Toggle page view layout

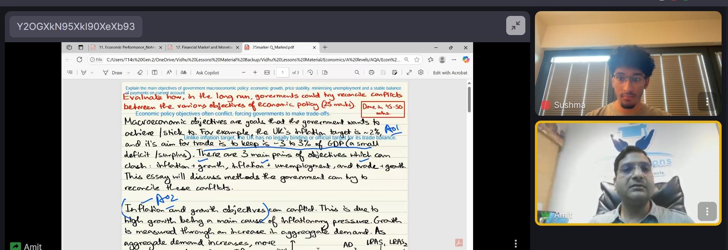pyautogui.click(x=325, y=72)
